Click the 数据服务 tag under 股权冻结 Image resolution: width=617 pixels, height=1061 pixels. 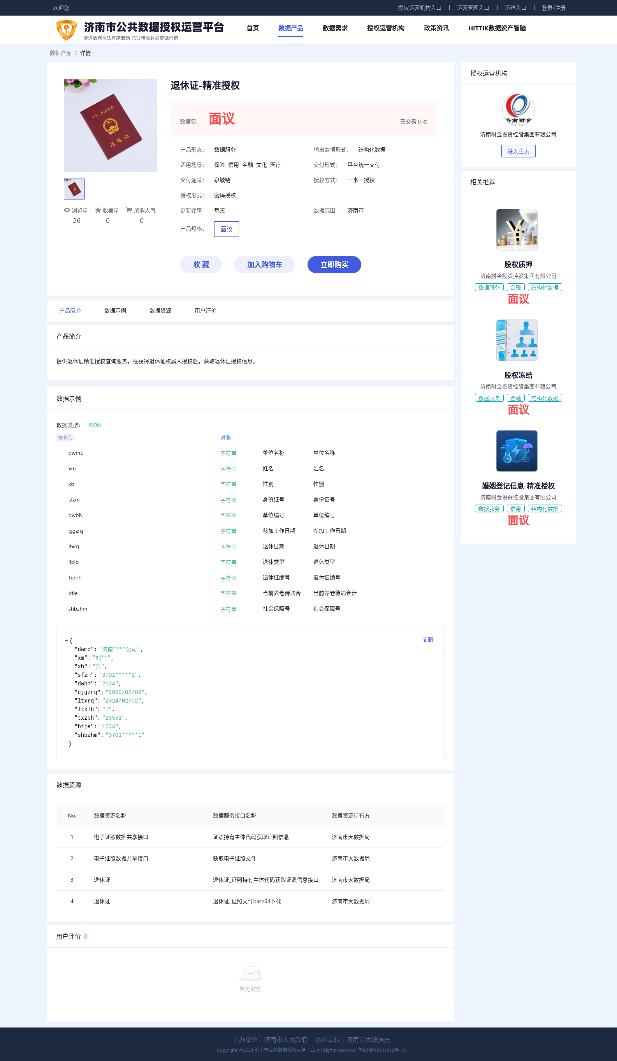pyautogui.click(x=489, y=398)
